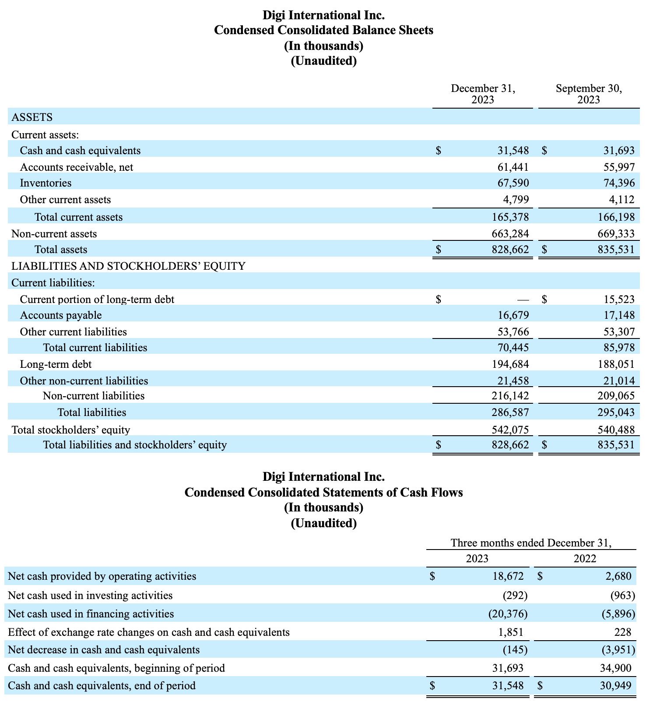The width and height of the screenshot is (646, 705).
Task: Select the 'Total current assets' label
Action: click(x=79, y=217)
